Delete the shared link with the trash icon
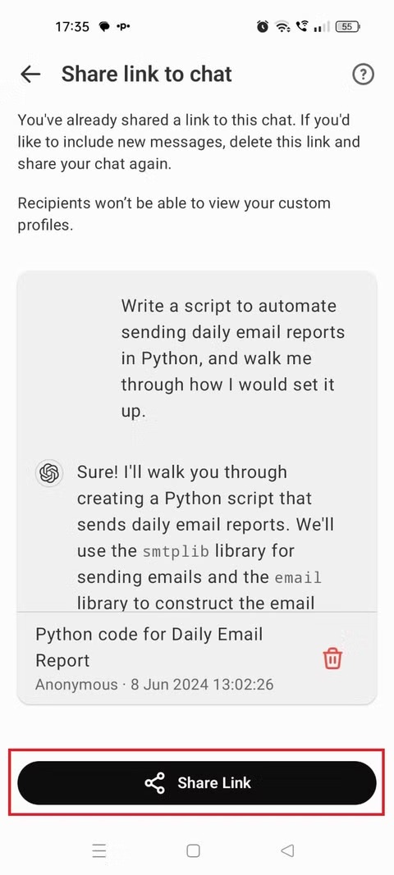394x875 pixels. click(332, 658)
